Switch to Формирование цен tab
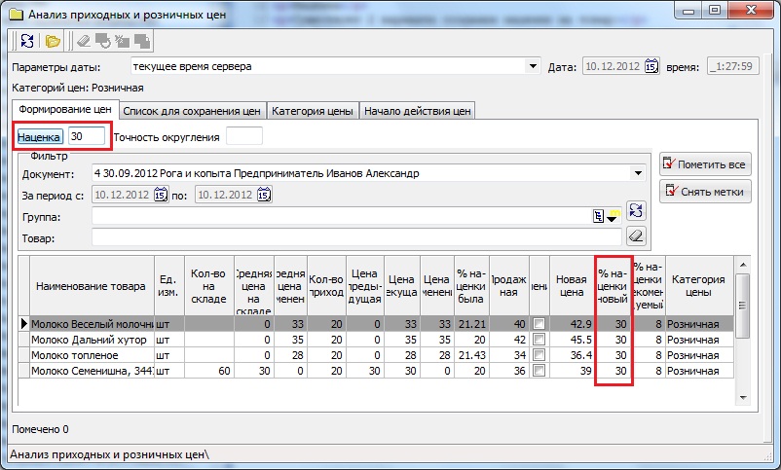 coord(64,110)
